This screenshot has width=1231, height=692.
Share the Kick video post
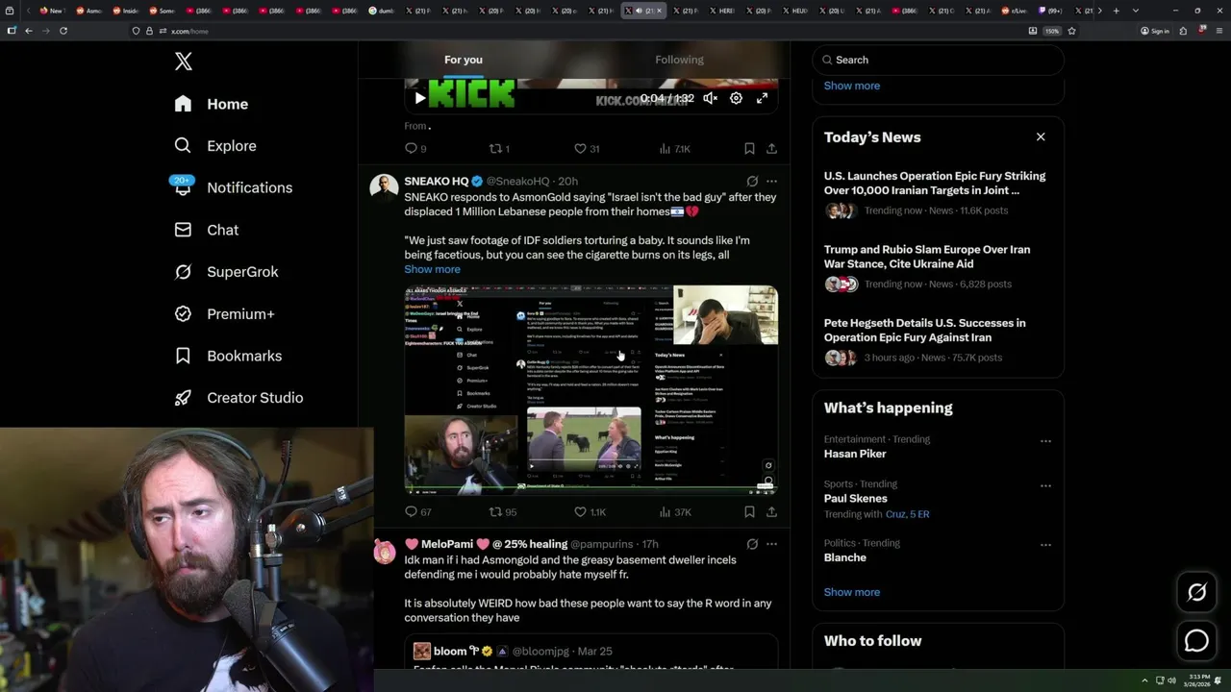(x=771, y=149)
